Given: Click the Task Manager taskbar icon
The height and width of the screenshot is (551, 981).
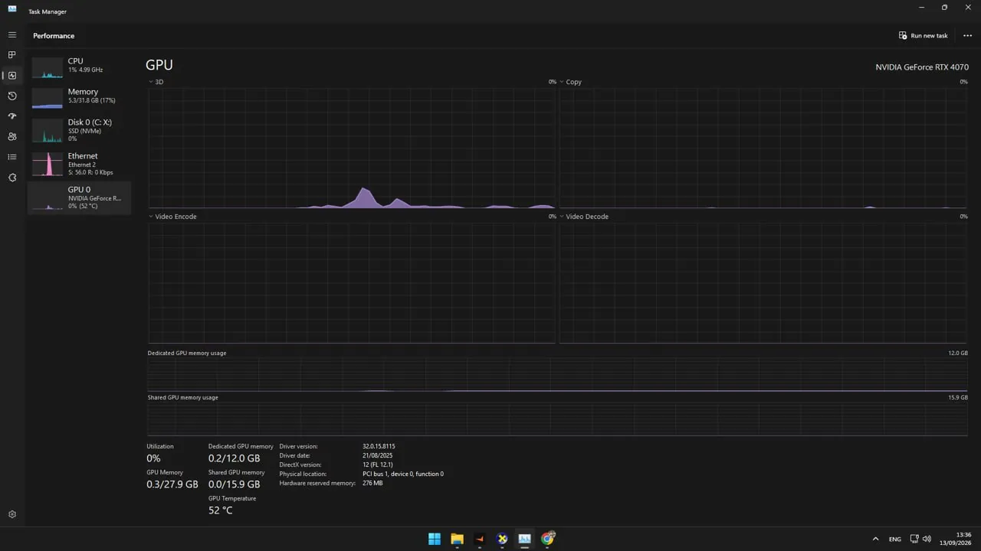Looking at the screenshot, I should click(524, 539).
